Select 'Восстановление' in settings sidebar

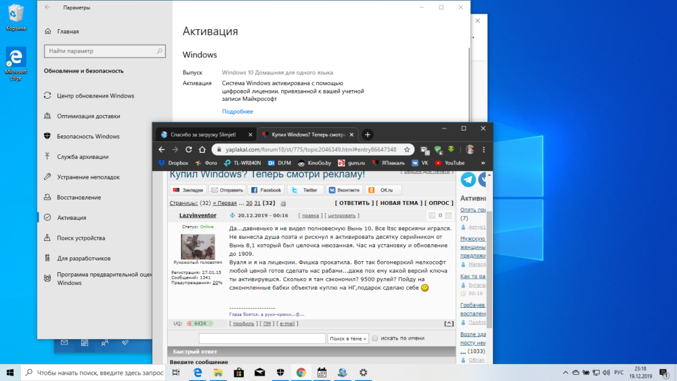coord(79,197)
